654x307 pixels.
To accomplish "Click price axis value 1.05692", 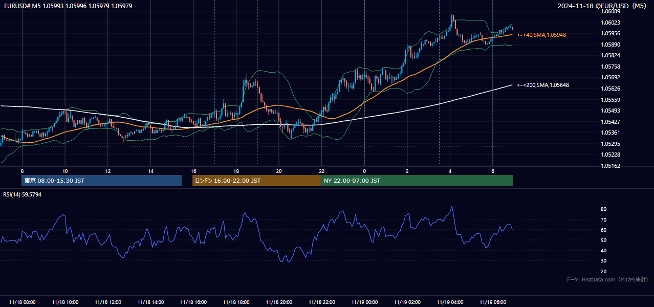I will (x=610, y=77).
